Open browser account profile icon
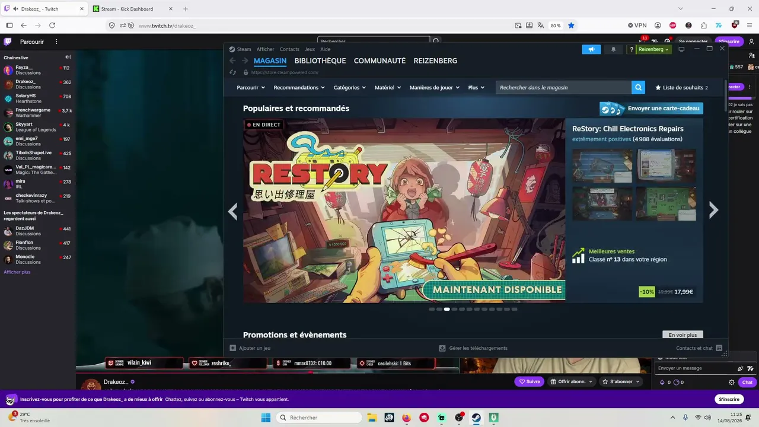The height and width of the screenshot is (427, 759). pyautogui.click(x=658, y=26)
